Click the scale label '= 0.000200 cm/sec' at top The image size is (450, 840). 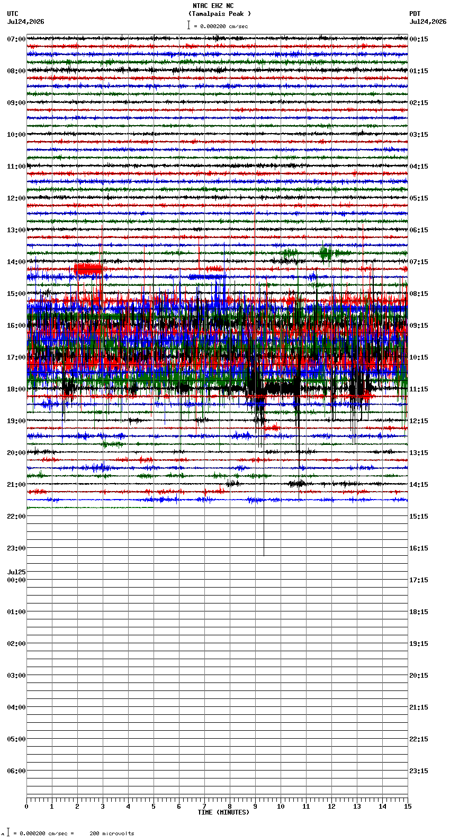[x=221, y=26]
